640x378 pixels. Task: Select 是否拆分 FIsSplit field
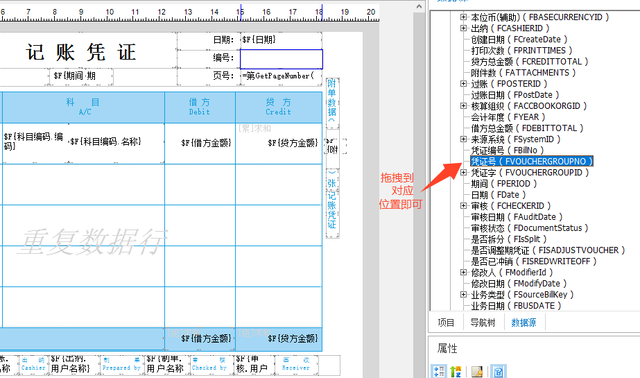click(x=508, y=239)
